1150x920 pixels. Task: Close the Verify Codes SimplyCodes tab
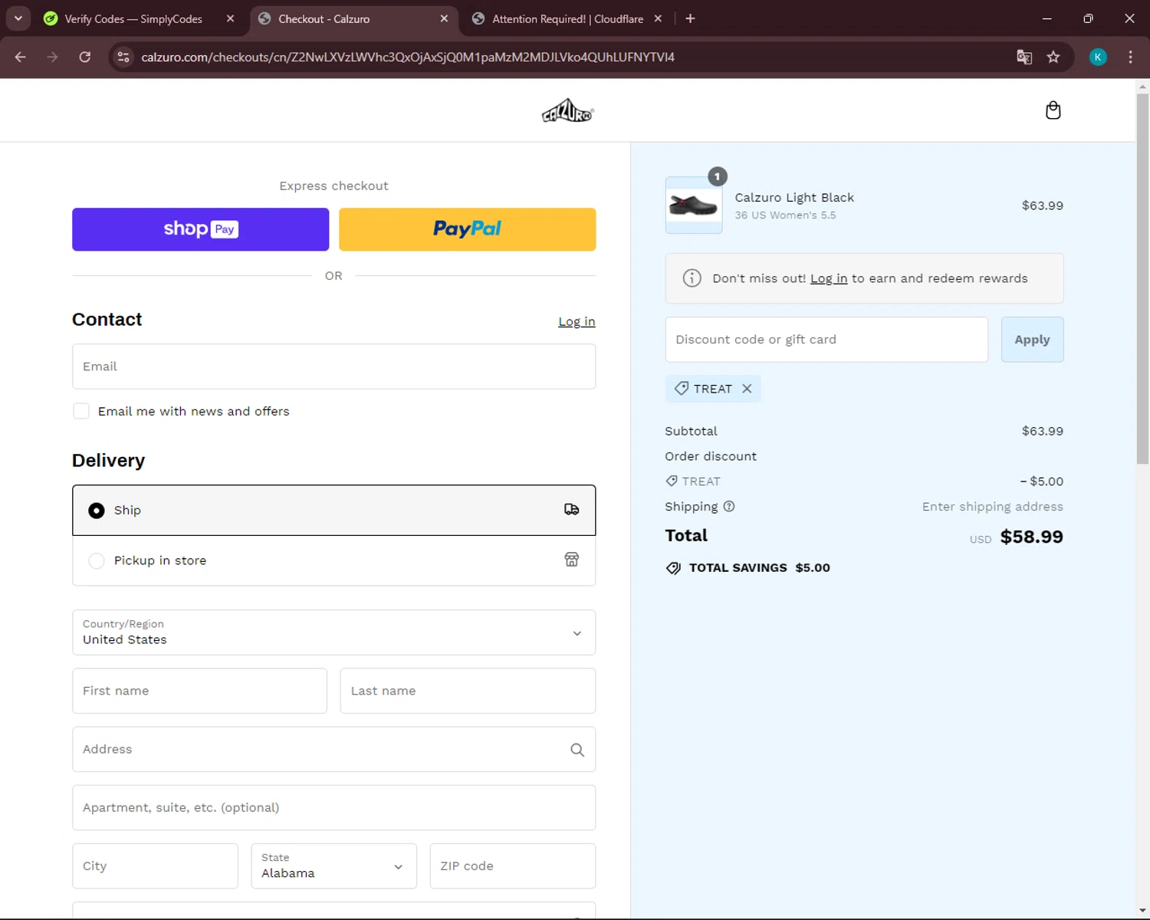click(x=230, y=18)
